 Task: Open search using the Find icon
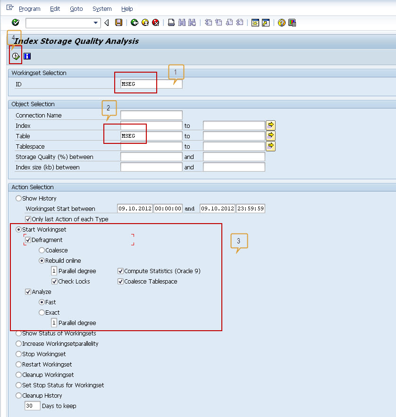pos(182,22)
